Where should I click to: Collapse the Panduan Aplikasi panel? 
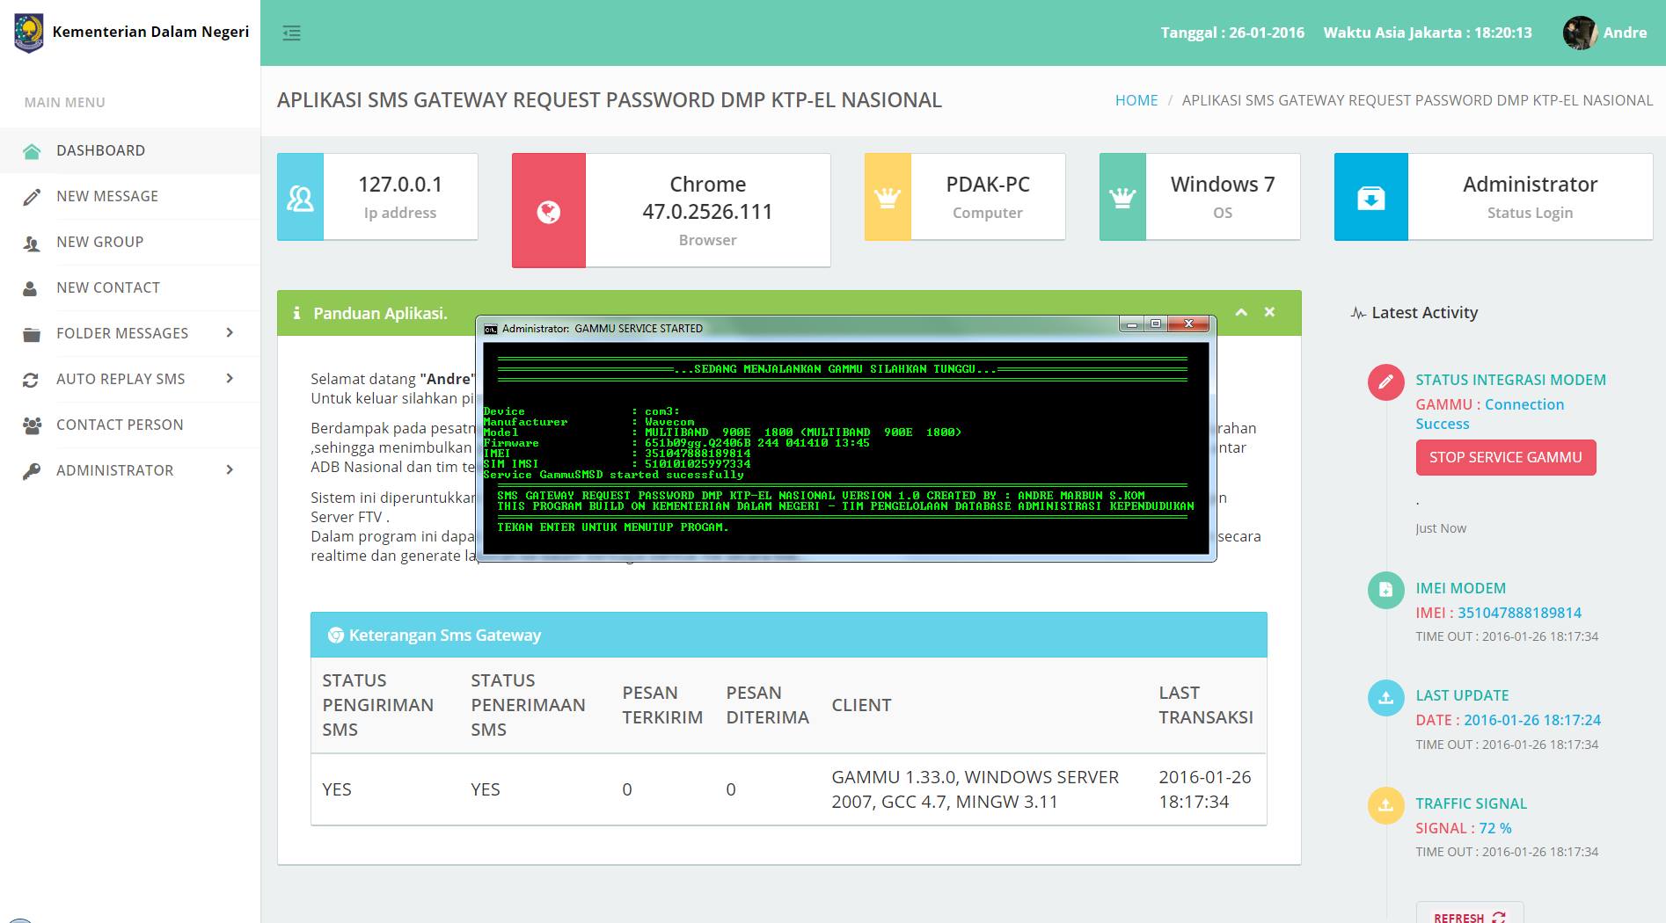(1241, 312)
